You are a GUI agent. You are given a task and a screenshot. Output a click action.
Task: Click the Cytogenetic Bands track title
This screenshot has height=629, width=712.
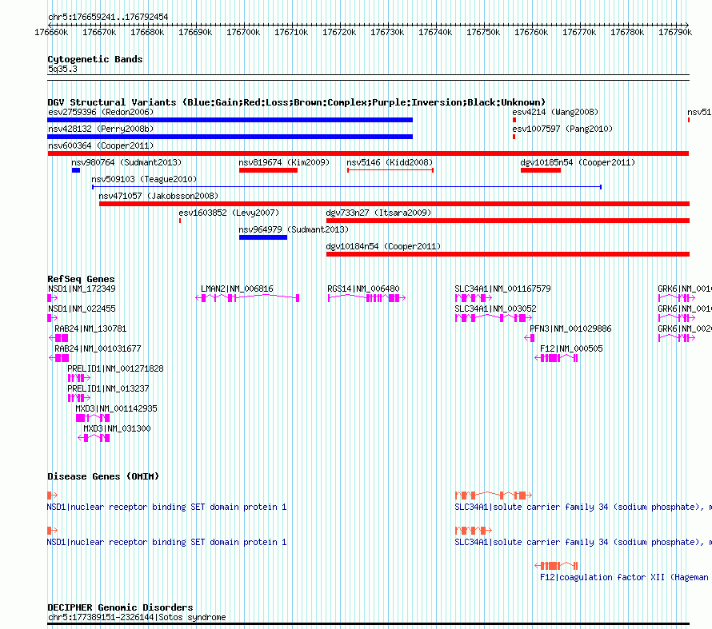click(x=95, y=59)
